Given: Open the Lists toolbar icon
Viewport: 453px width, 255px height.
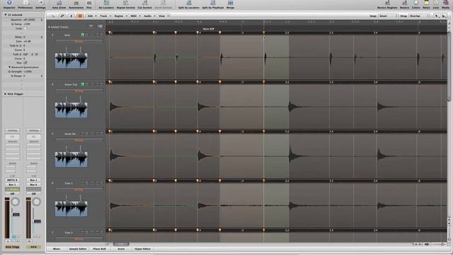Looking at the screenshot, I should 436,3.
